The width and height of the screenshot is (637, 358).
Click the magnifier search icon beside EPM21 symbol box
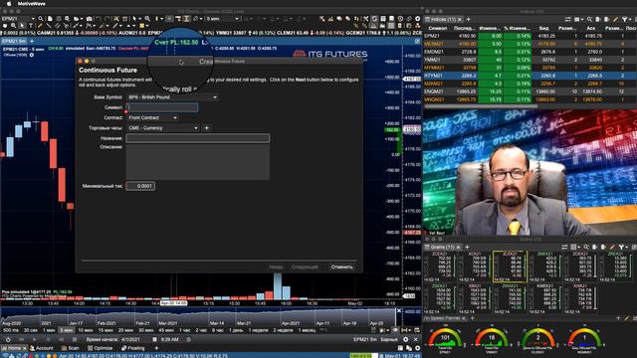41,19
